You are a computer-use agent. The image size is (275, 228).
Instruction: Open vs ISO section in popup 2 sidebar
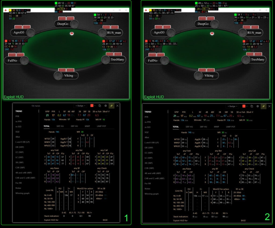click(147, 127)
